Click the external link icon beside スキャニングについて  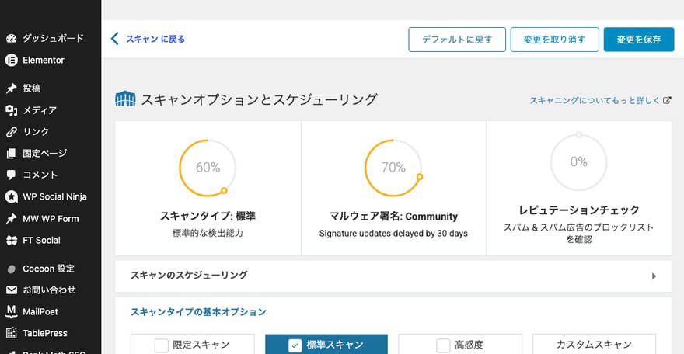[x=667, y=100]
